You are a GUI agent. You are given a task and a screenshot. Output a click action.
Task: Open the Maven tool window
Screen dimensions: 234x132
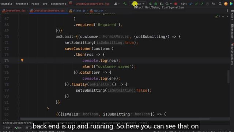click(x=232, y=15)
